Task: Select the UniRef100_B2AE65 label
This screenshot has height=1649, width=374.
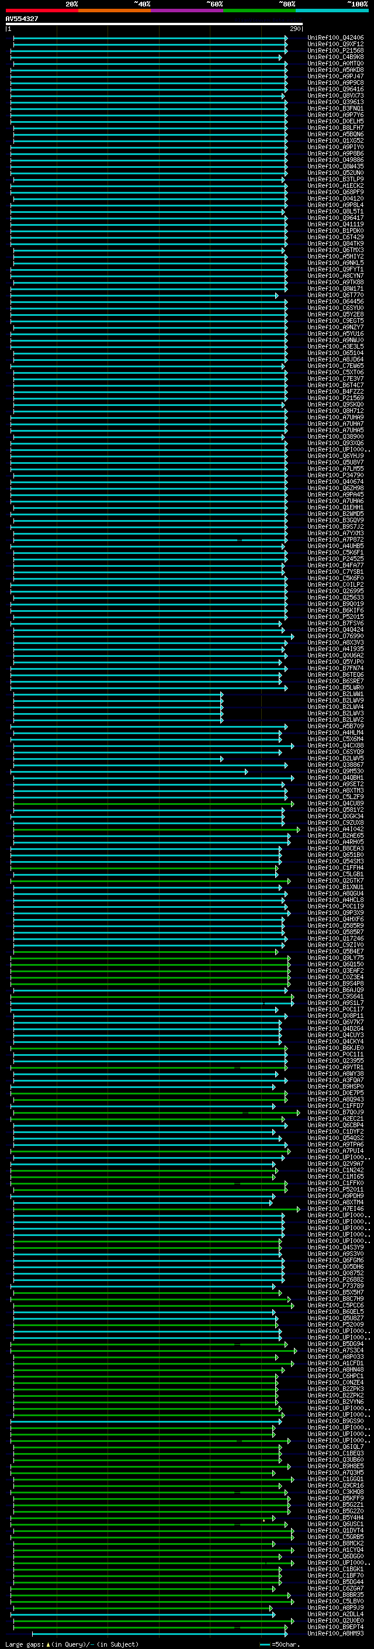Action: pos(335,835)
